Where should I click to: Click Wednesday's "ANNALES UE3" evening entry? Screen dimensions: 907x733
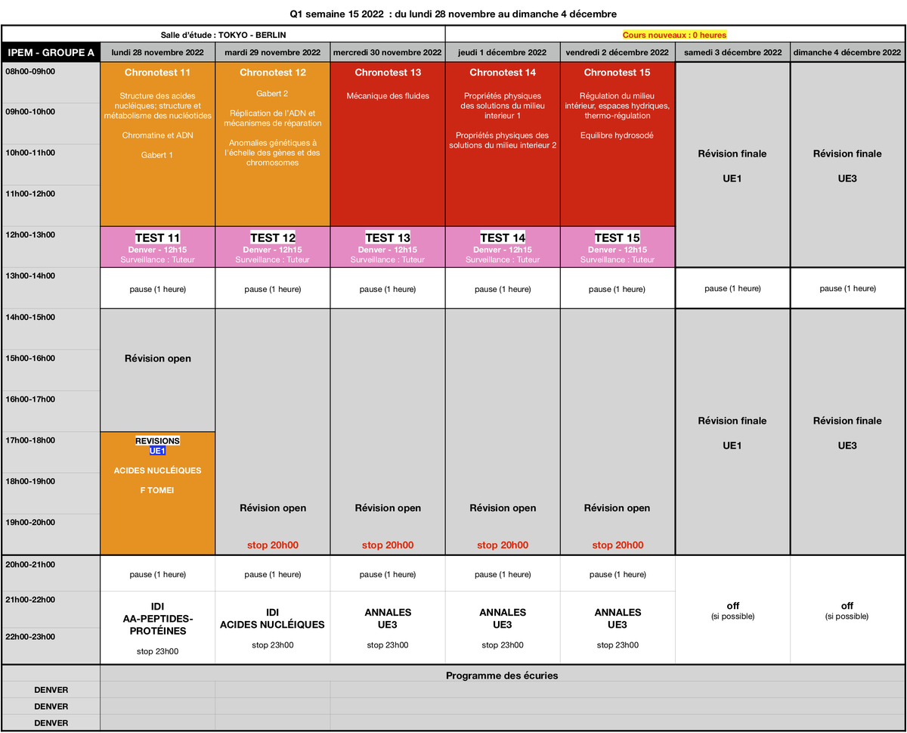click(x=388, y=619)
